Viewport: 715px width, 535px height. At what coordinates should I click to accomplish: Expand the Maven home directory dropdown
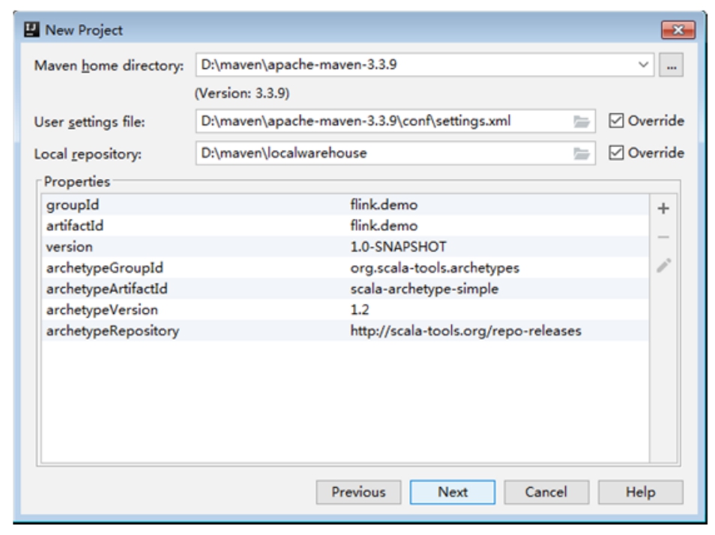[x=643, y=65]
